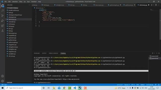This screenshot has height=90, width=161.
Task: Switch to the list1.py editor tab
Action: tap(72, 5)
